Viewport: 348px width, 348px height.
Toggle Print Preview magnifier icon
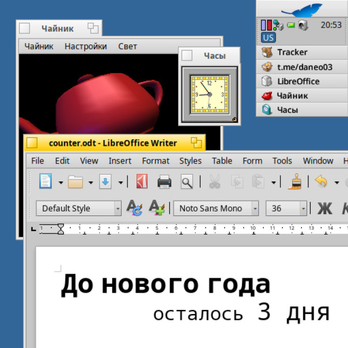[187, 181]
